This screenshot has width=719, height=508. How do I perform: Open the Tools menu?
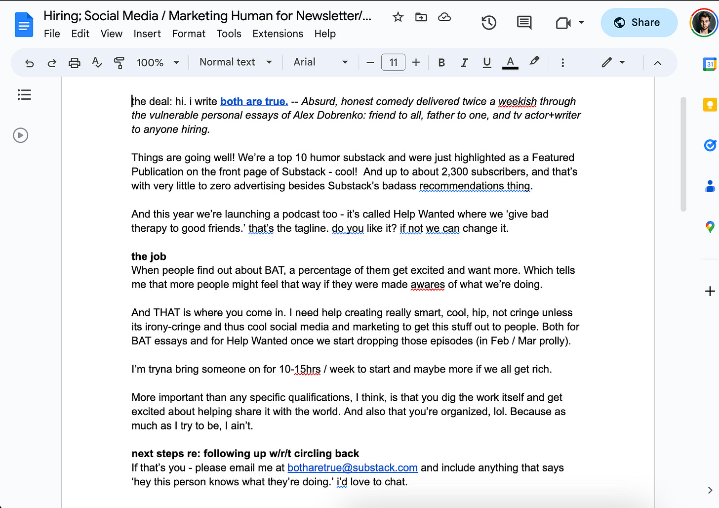tap(229, 34)
